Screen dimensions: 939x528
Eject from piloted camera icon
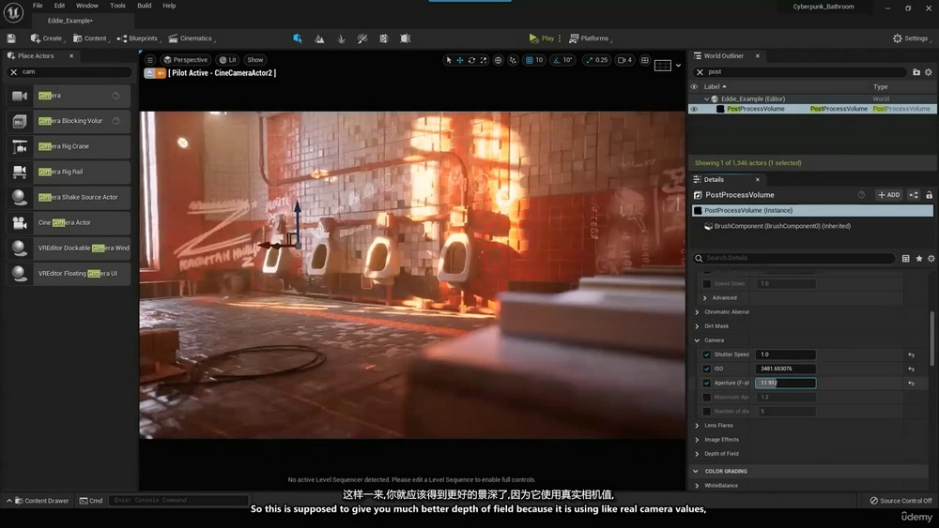coord(149,73)
